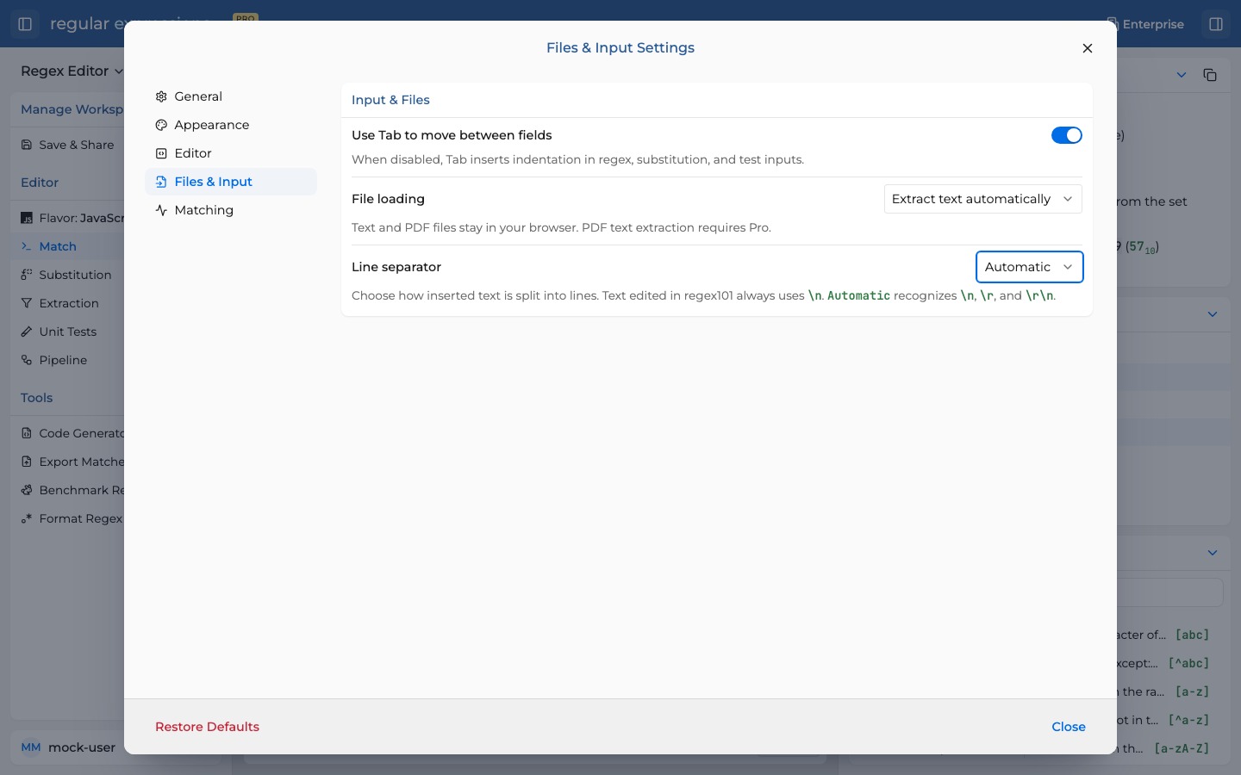Open the General settings section
The width and height of the screenshot is (1241, 775).
pos(231,96)
